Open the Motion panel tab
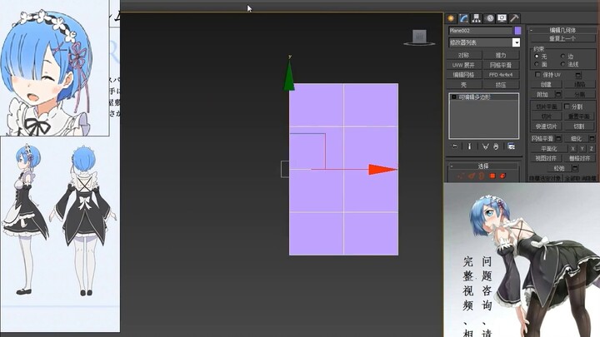600x337 pixels. (x=489, y=17)
